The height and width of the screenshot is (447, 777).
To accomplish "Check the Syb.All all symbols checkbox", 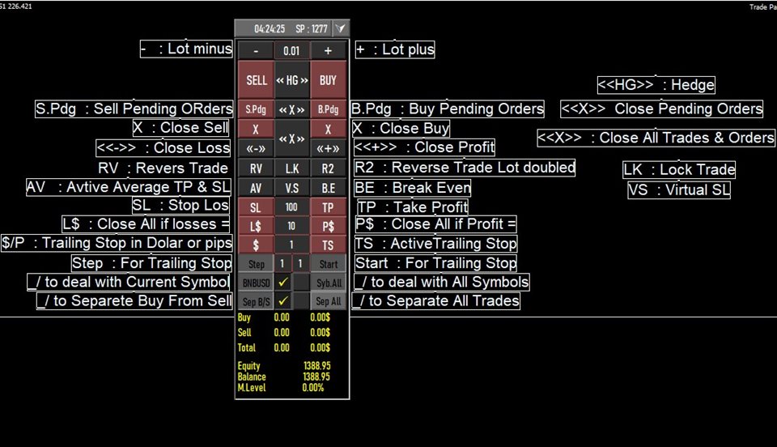I will click(301, 283).
